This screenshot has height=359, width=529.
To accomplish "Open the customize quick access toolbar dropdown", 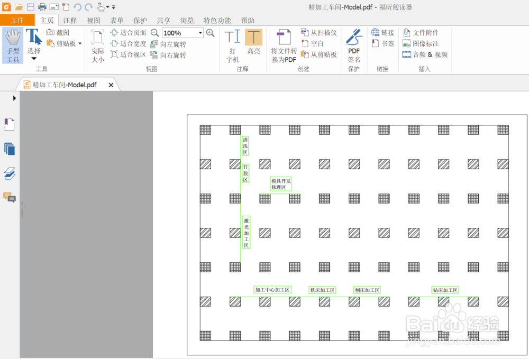I will click(114, 7).
